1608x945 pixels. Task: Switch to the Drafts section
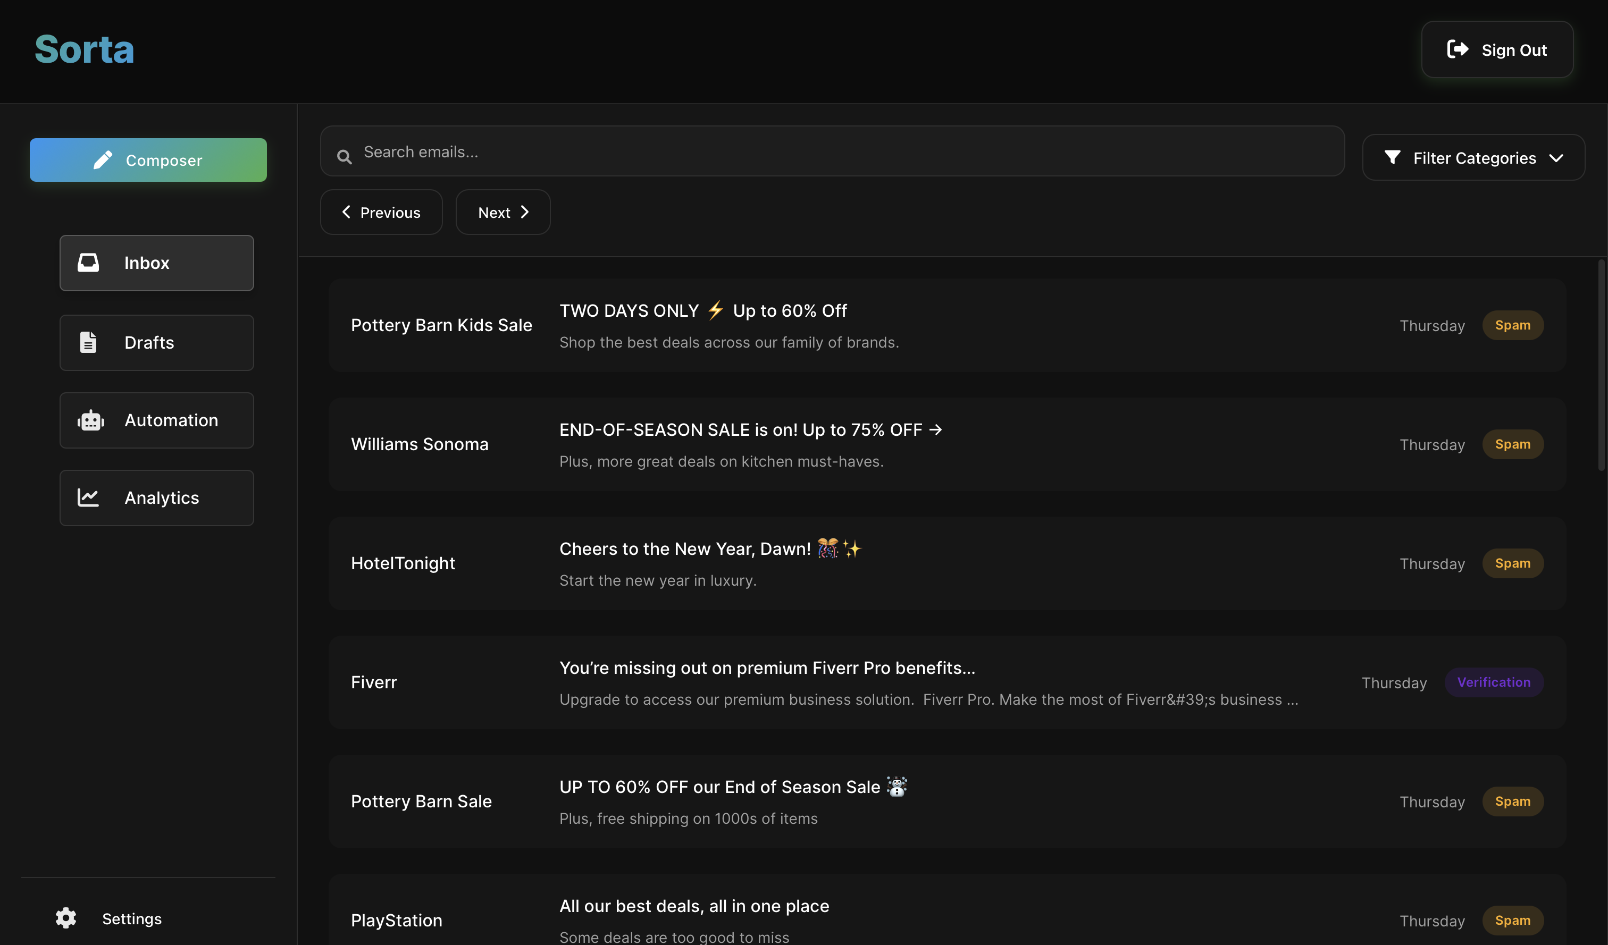156,342
